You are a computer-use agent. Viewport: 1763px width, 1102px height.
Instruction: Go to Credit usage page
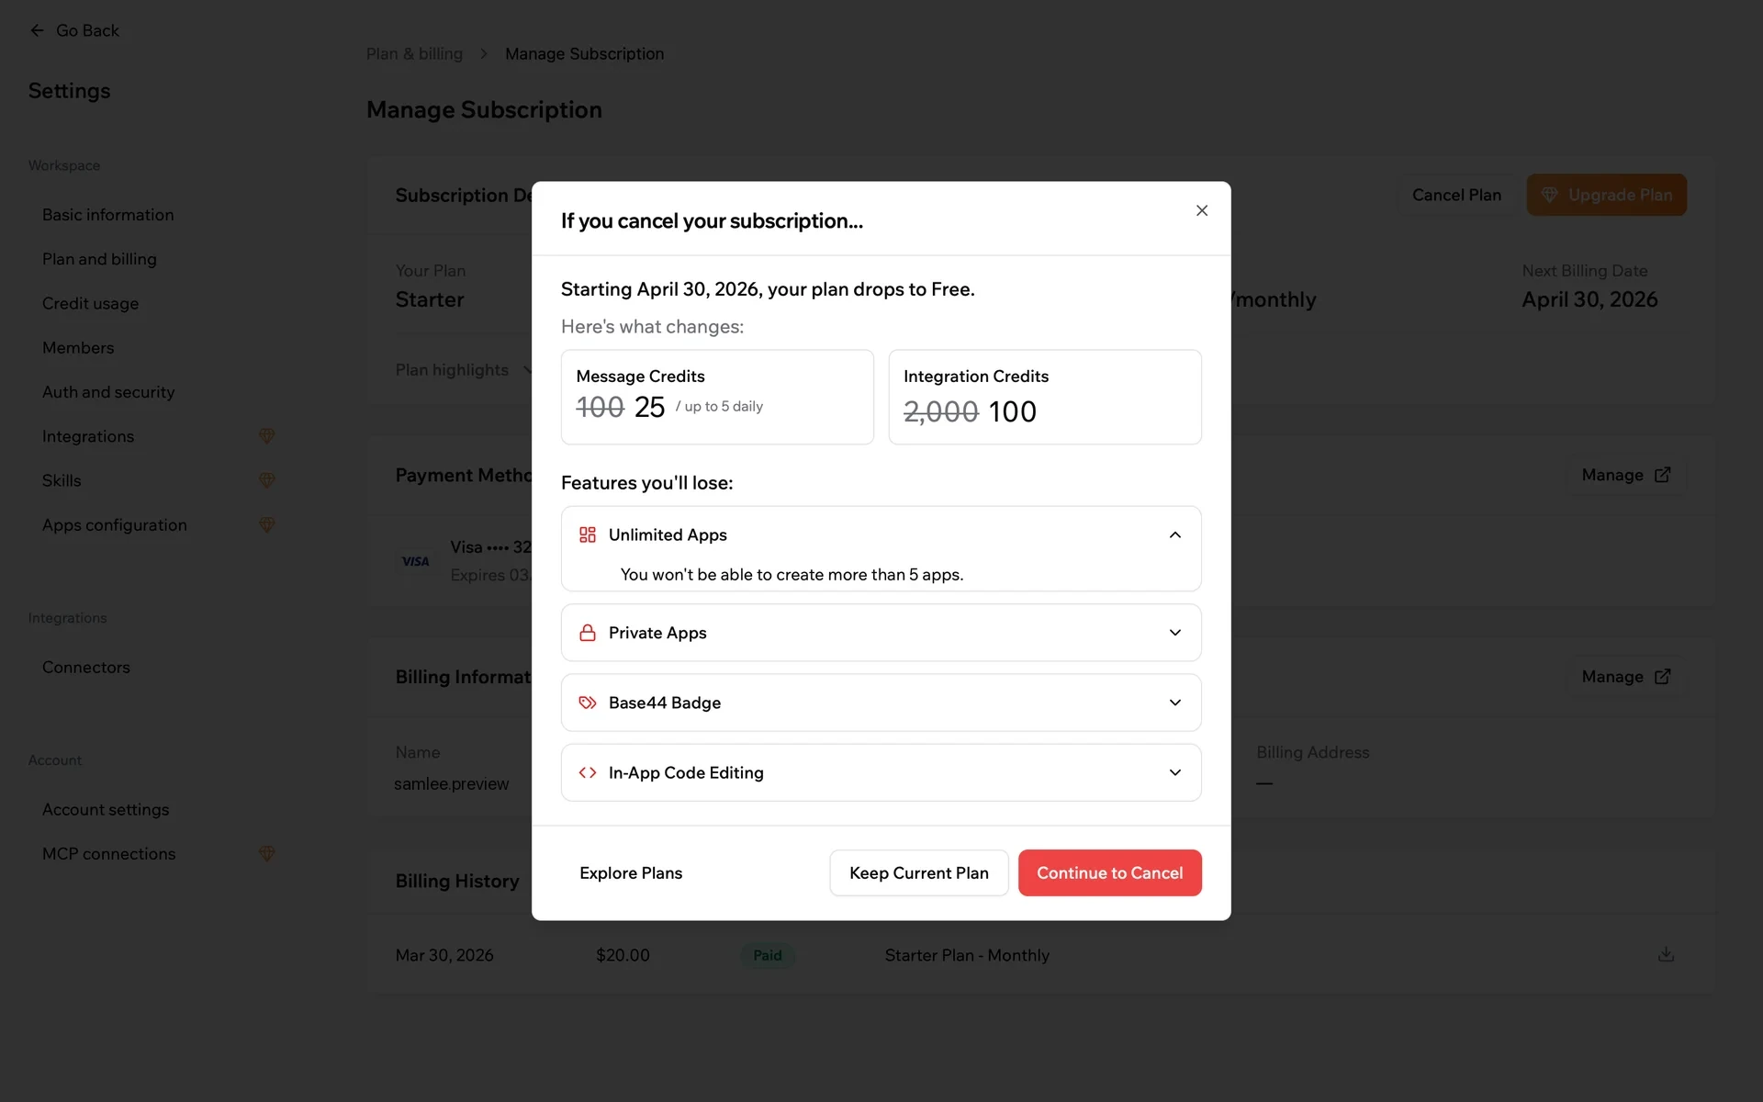tap(90, 303)
